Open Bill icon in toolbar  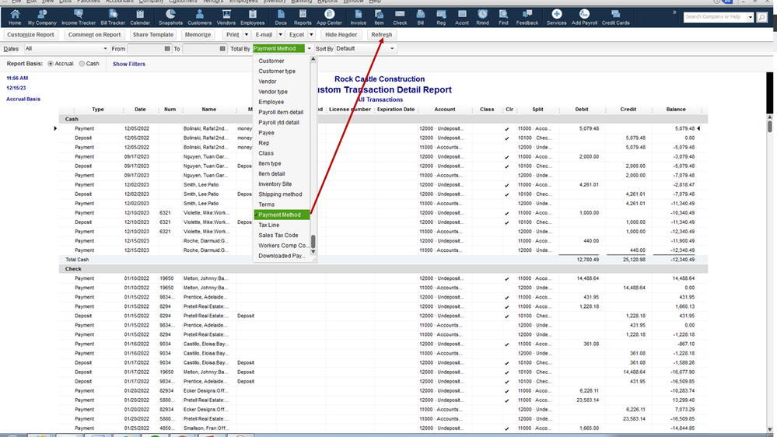tap(421, 17)
